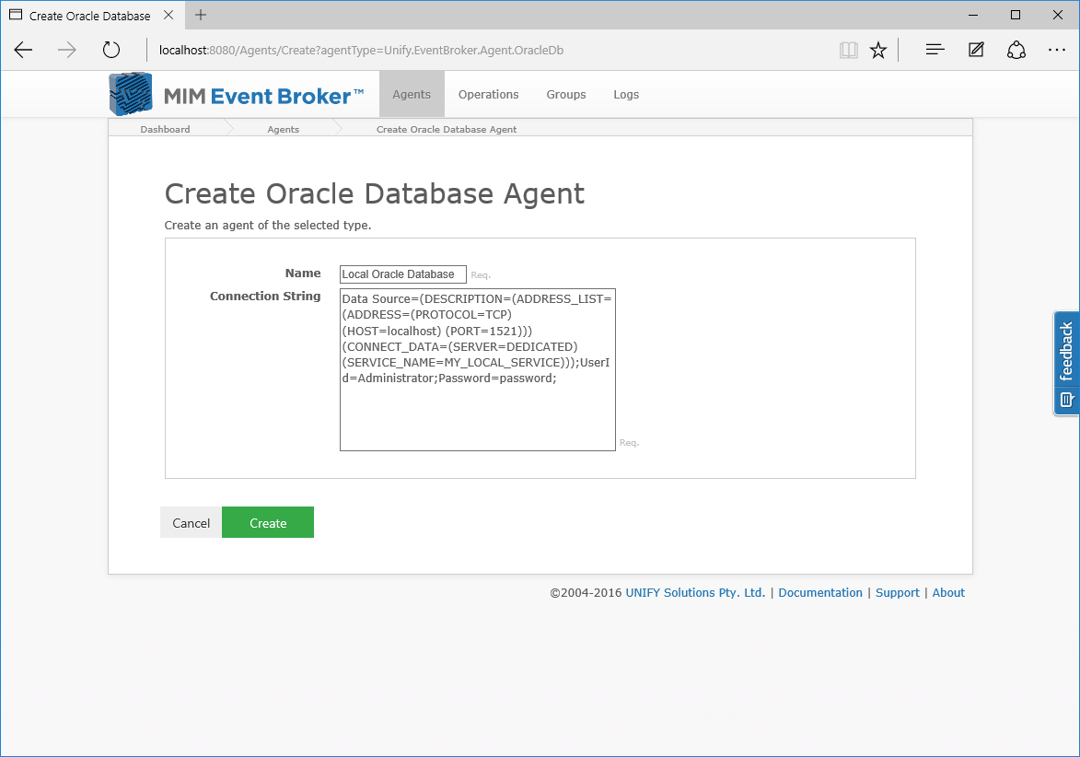Open a new browser tab

(201, 15)
